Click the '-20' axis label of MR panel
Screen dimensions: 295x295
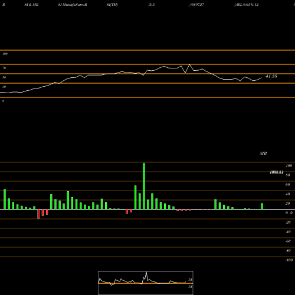(288, 222)
